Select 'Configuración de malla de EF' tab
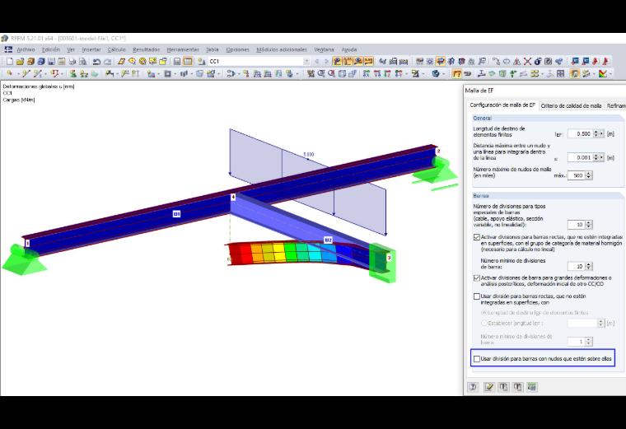Image resolution: width=626 pixels, height=429 pixels. pyautogui.click(x=502, y=105)
